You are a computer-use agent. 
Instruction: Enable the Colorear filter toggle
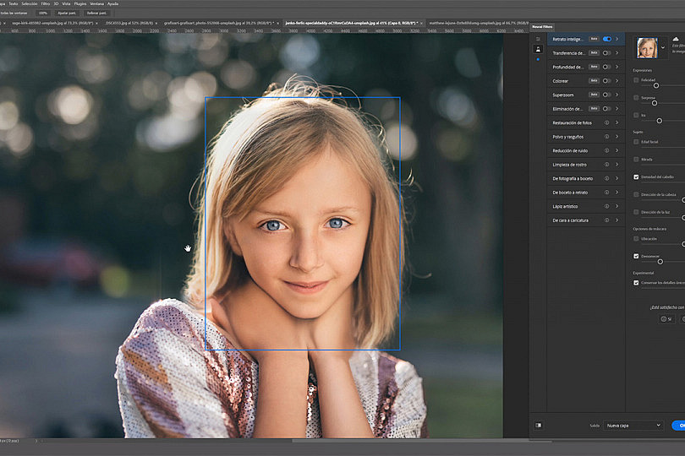coord(606,81)
